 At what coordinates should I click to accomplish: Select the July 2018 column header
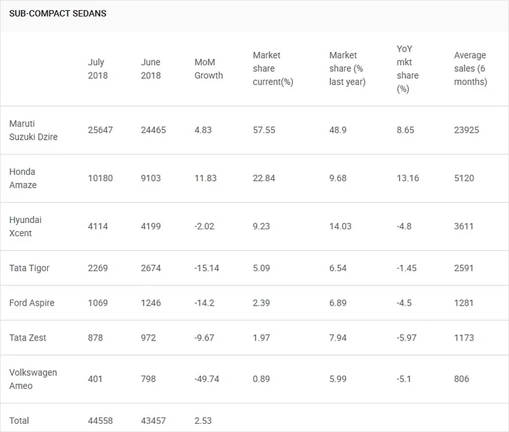[98, 69]
